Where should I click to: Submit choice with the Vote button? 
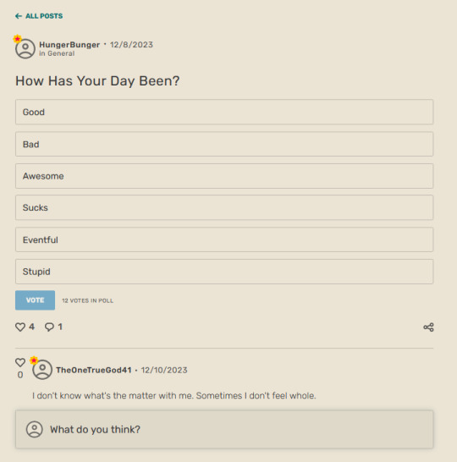click(x=35, y=300)
